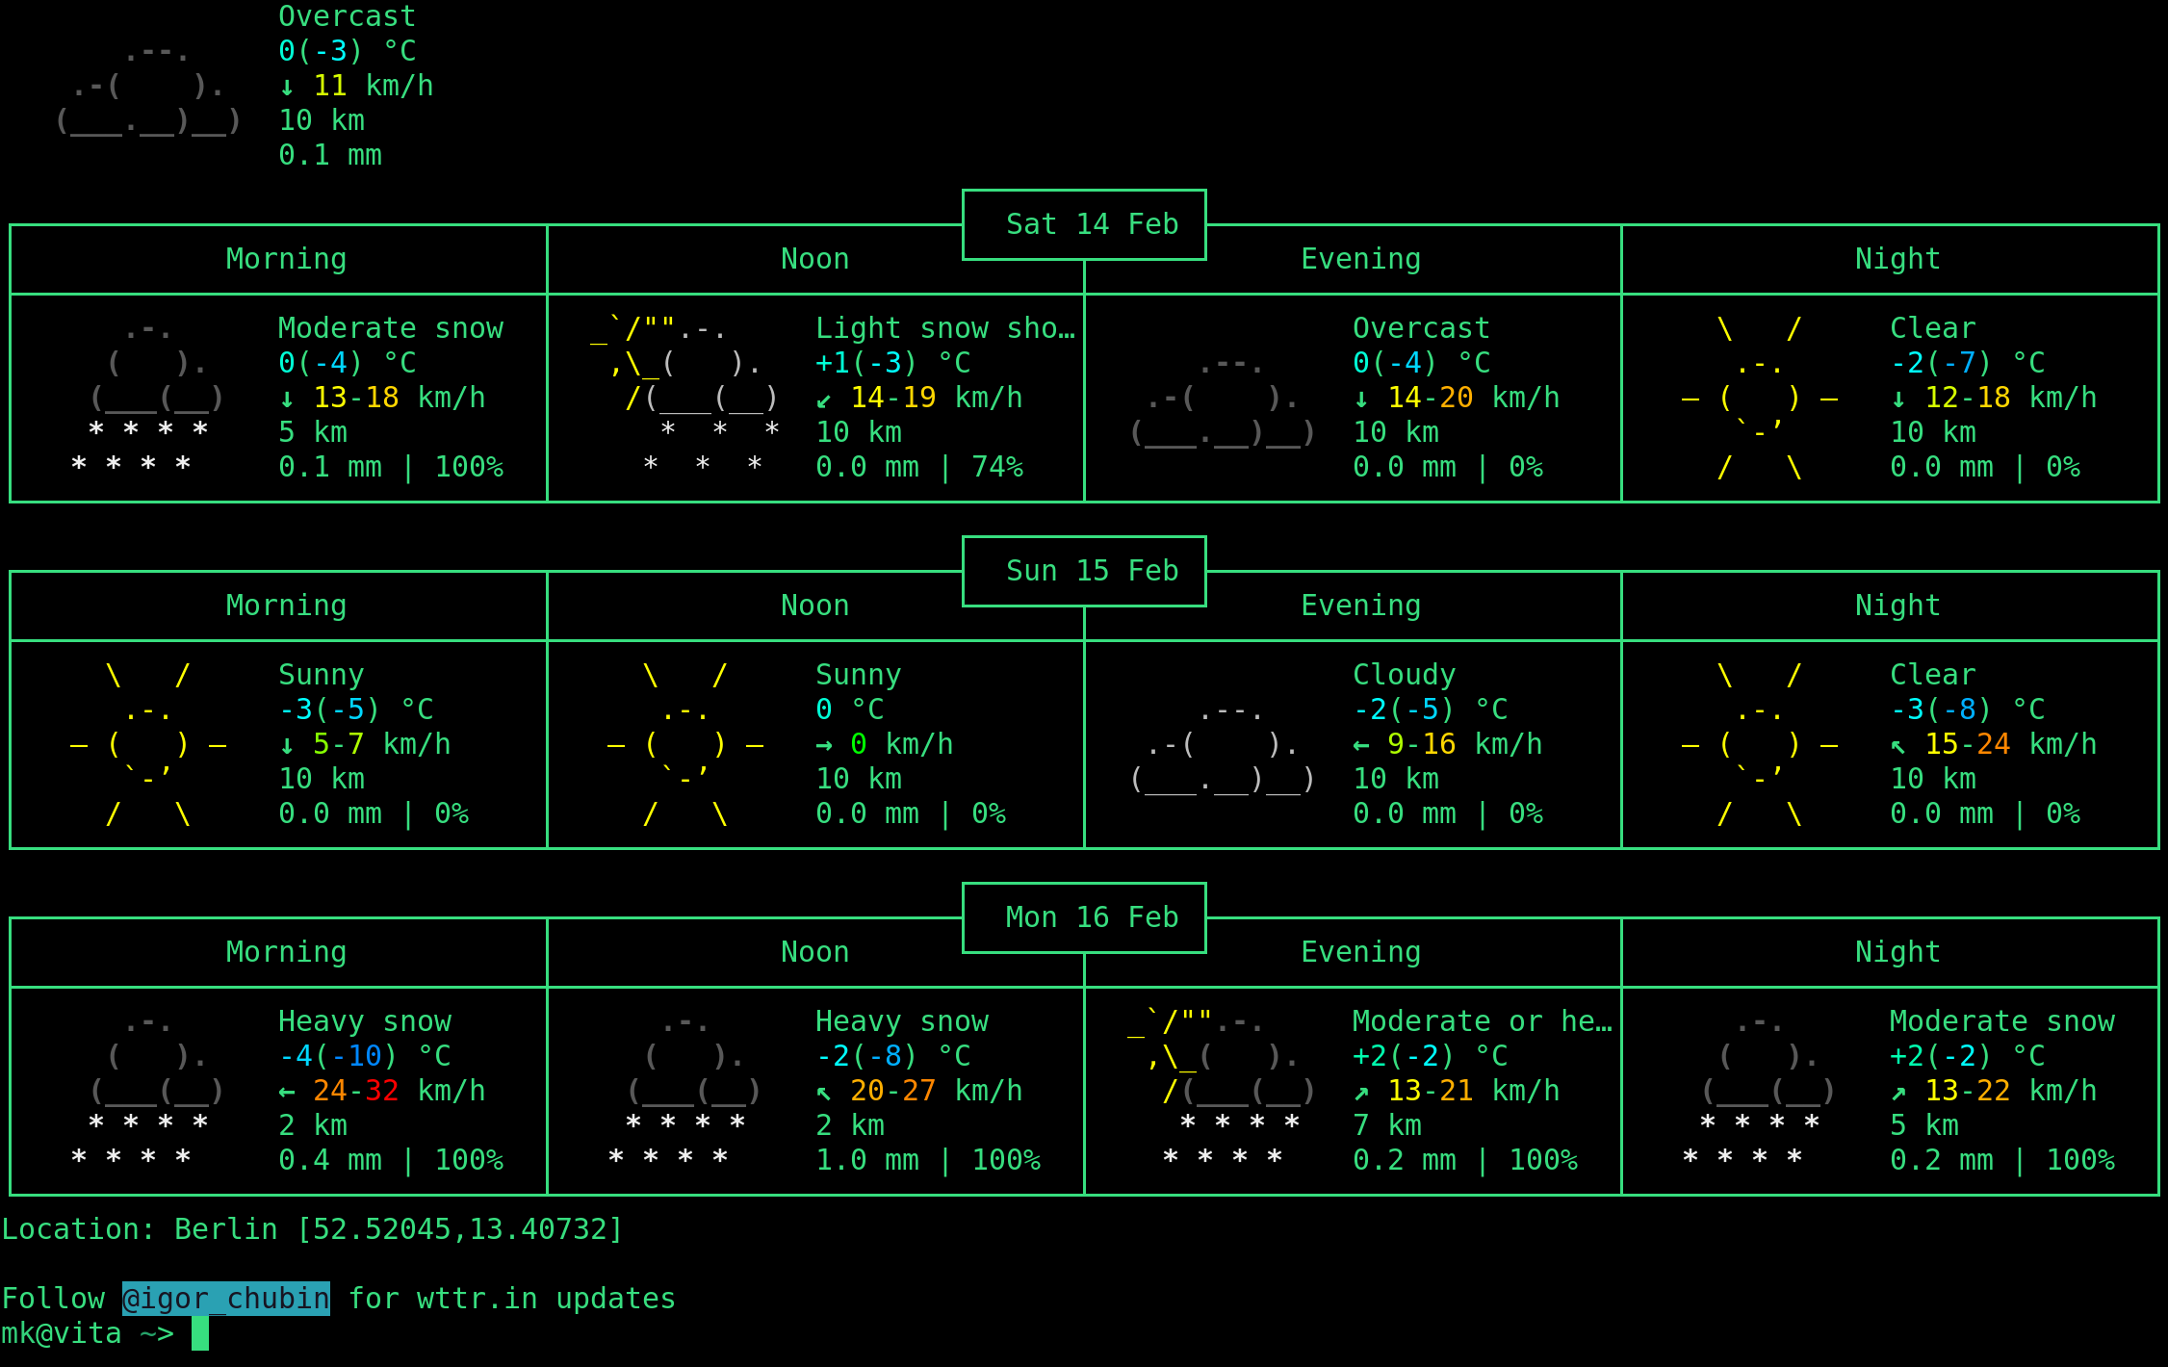2168x1367 pixels.
Task: Click Sunday morning Sunny icon
Action: pyautogui.click(x=147, y=744)
